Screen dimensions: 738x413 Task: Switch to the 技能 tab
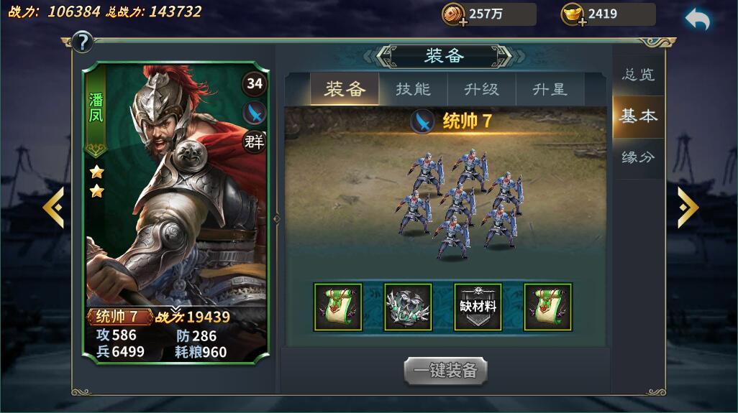tap(413, 89)
